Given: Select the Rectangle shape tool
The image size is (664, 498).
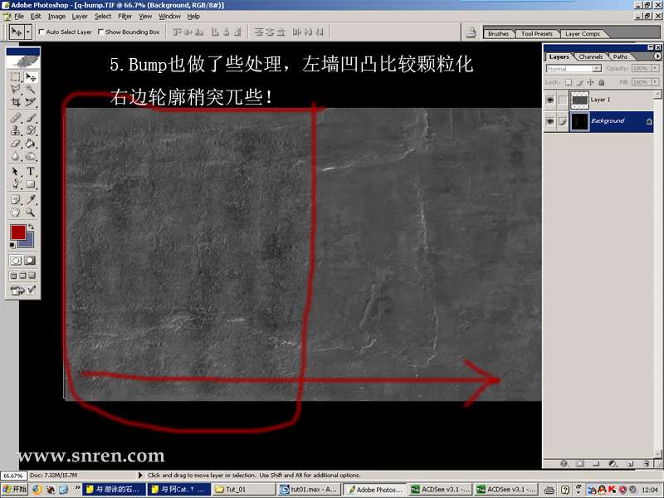Looking at the screenshot, I should point(31,183).
